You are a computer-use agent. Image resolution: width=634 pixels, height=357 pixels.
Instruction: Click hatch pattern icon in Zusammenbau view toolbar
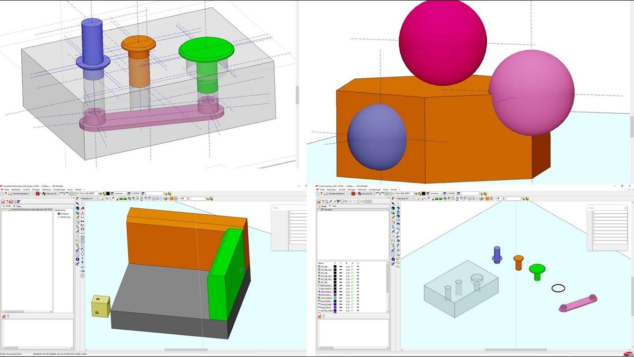[x=491, y=198]
